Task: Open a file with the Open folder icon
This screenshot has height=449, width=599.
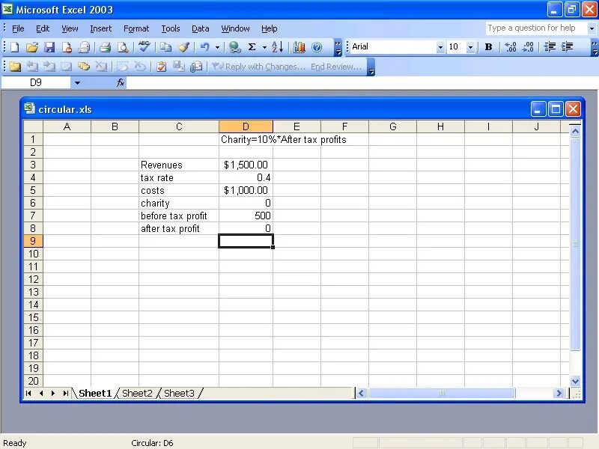Action: [x=32, y=47]
